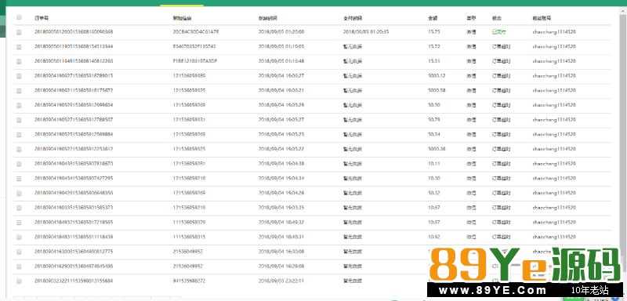
Task: Tick checkbox for the 2018/09/03 23:22:11 order
Action: click(19, 281)
